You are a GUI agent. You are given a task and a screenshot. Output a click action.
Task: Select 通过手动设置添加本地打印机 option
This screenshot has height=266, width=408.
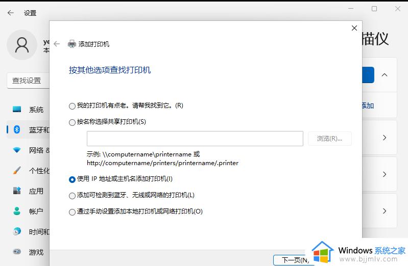click(72, 212)
